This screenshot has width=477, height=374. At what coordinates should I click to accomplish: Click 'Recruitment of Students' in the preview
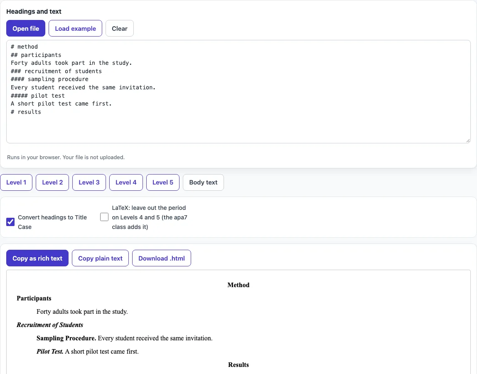(x=50, y=325)
